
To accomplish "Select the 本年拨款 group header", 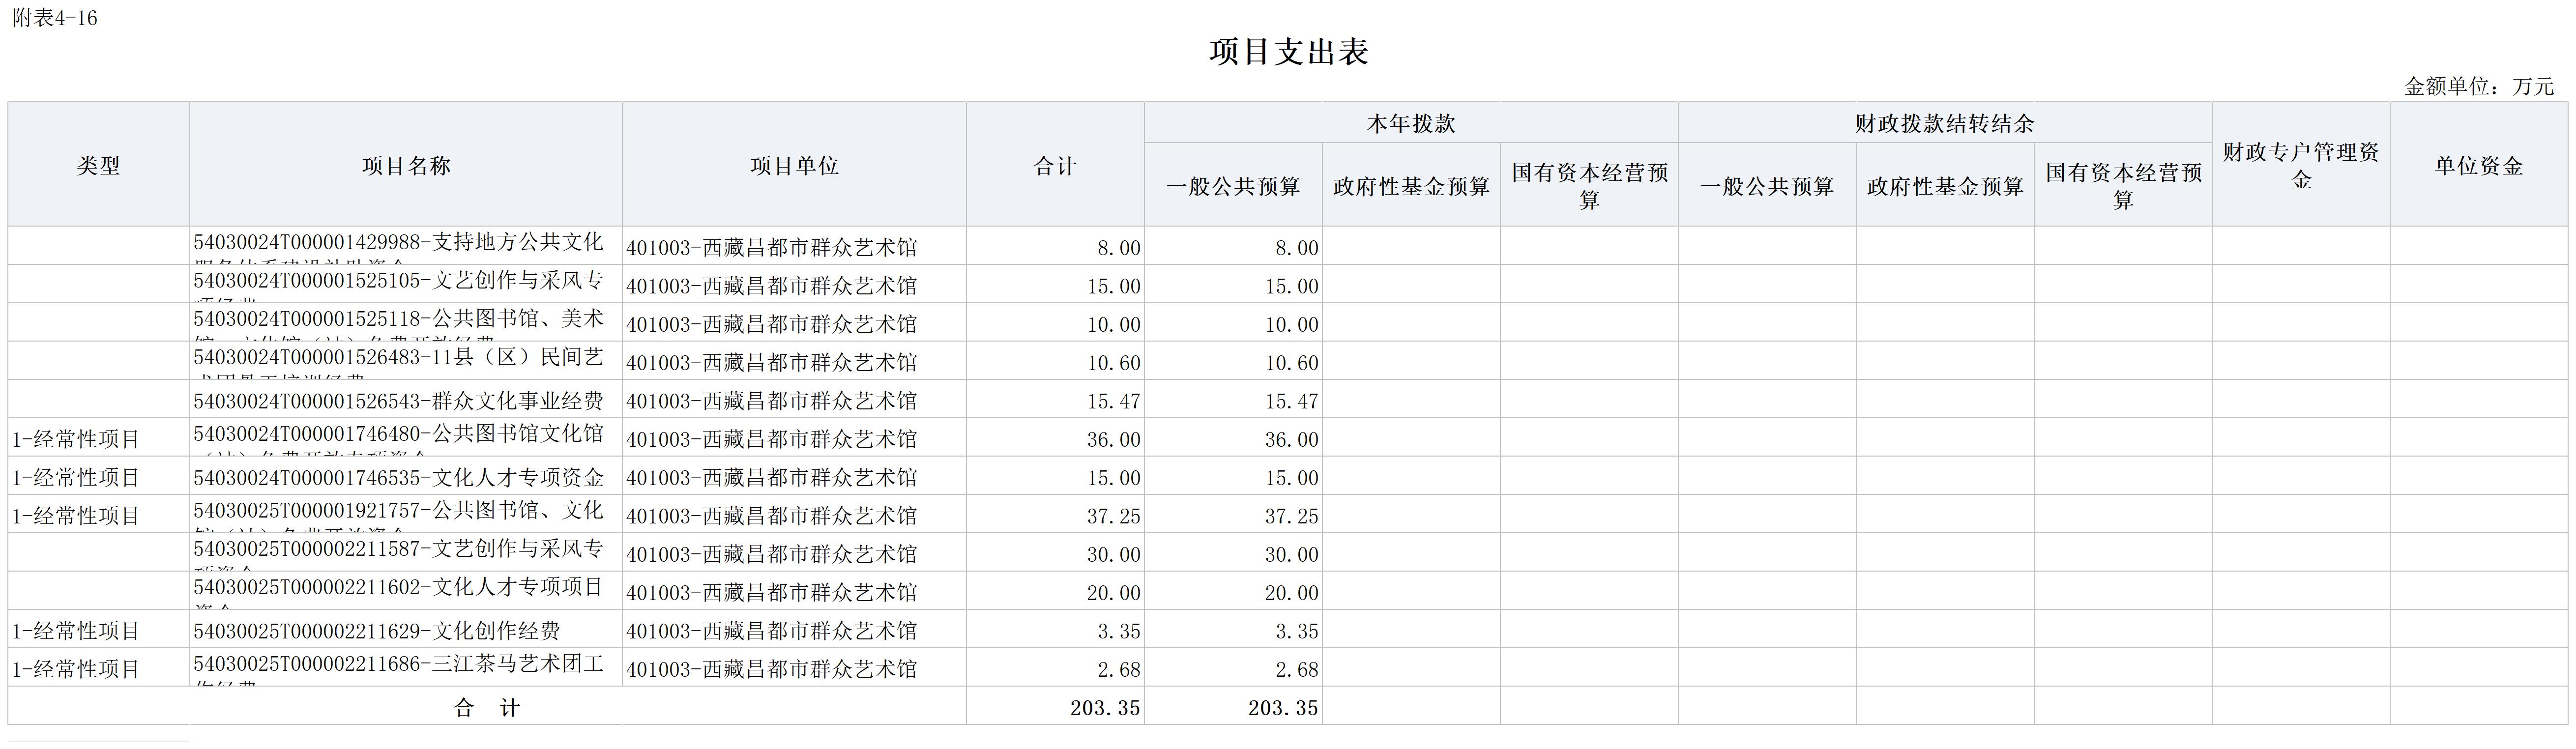I will click(x=1411, y=124).
